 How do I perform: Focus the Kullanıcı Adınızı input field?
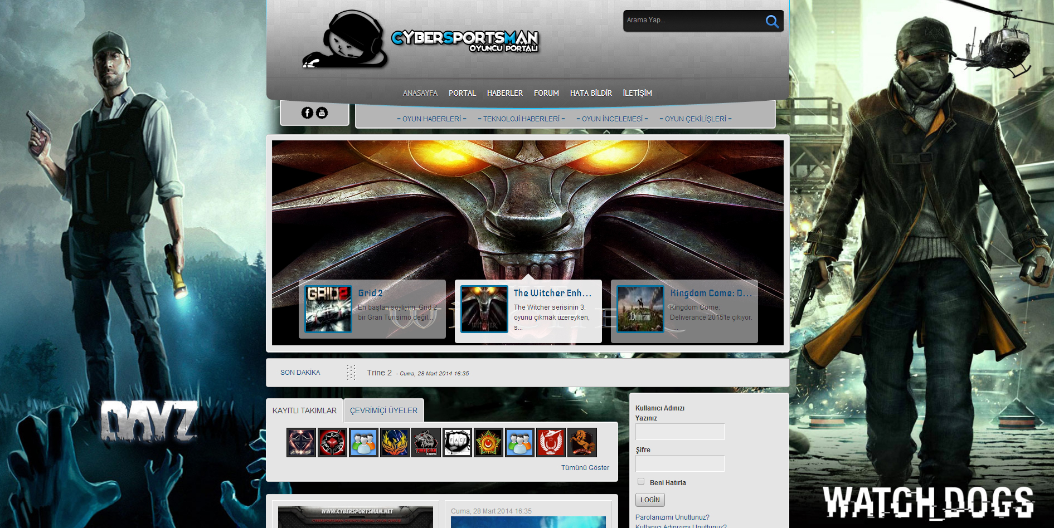pos(680,432)
